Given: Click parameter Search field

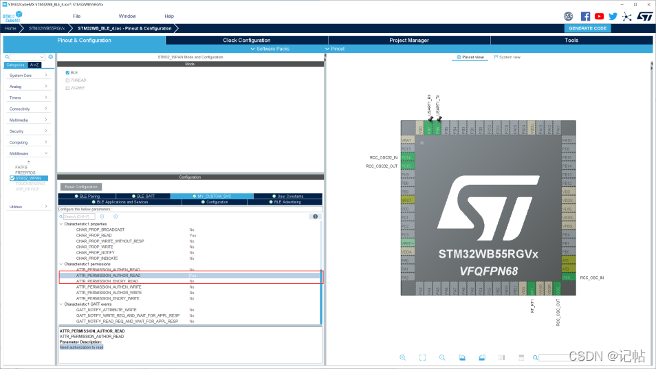Looking at the screenshot, I should [x=78, y=216].
